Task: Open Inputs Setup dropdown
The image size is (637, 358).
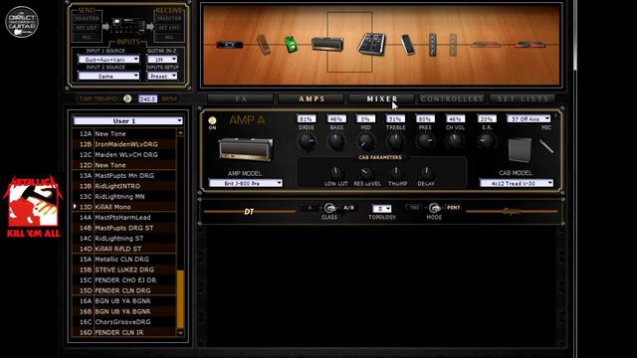Action: coord(162,76)
